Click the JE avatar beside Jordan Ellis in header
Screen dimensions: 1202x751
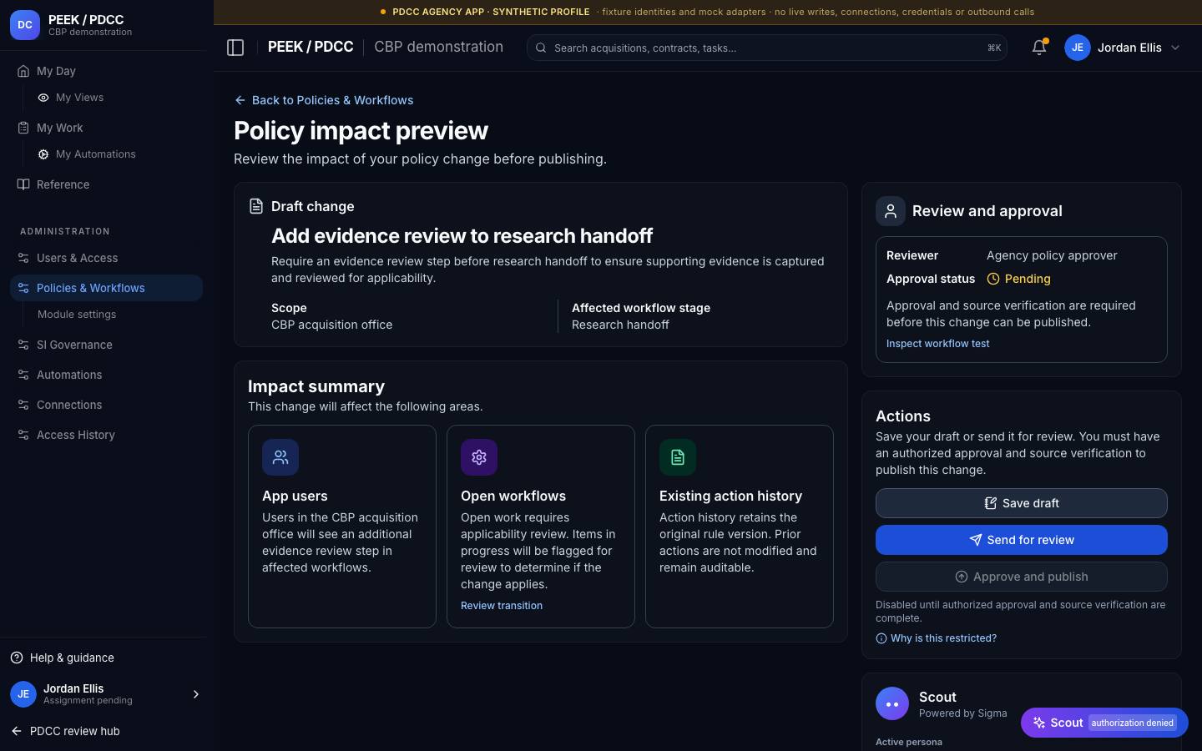pos(1078,48)
